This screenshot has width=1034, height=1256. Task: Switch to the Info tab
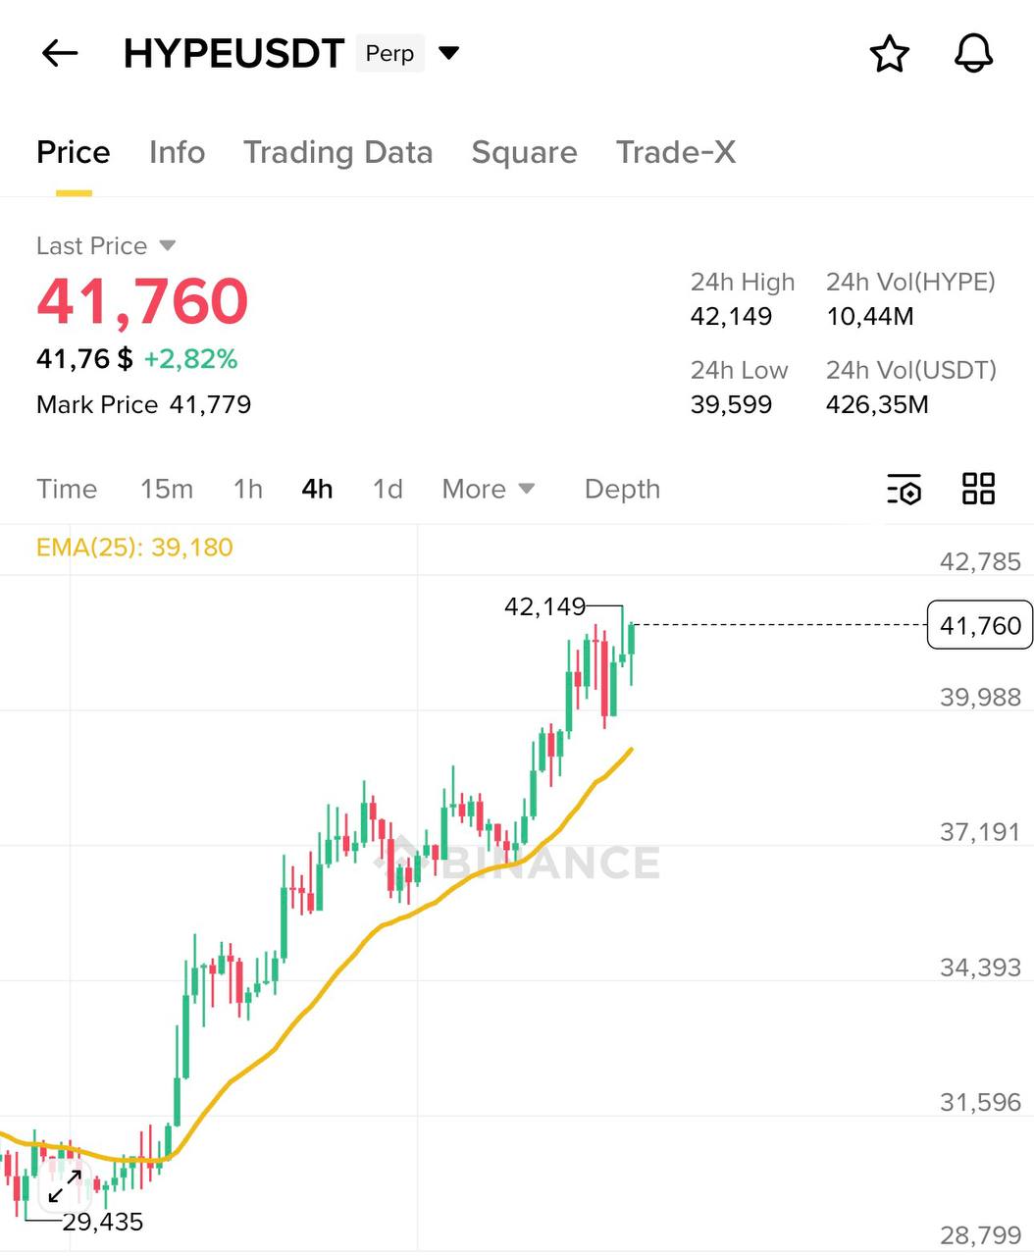[177, 153]
